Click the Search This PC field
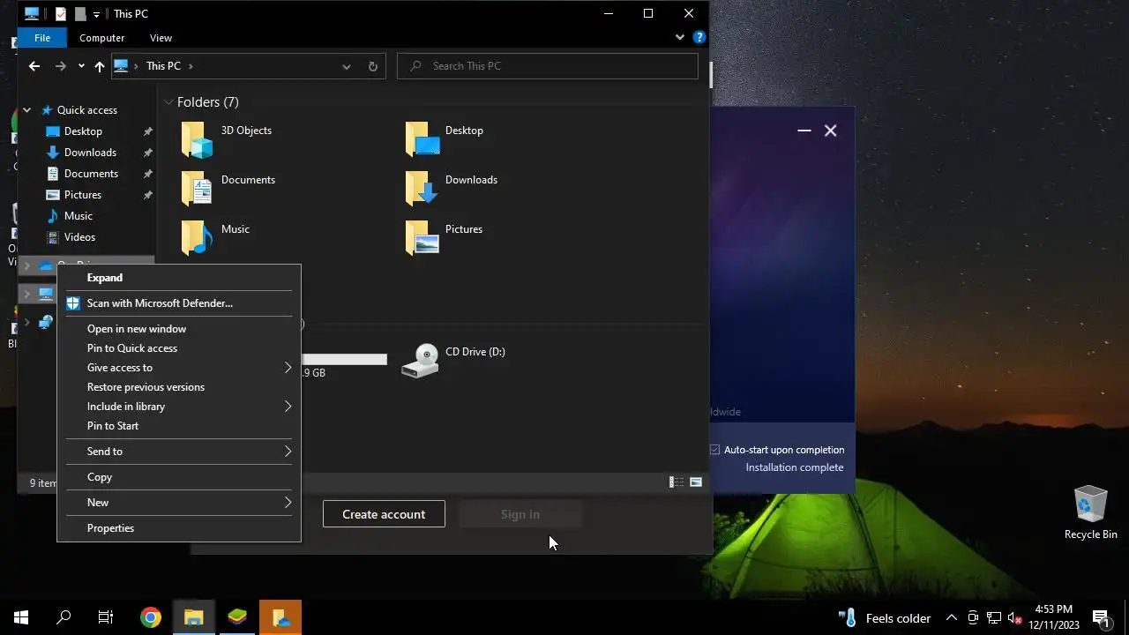Screen dimensions: 1129x635 [x=547, y=66]
